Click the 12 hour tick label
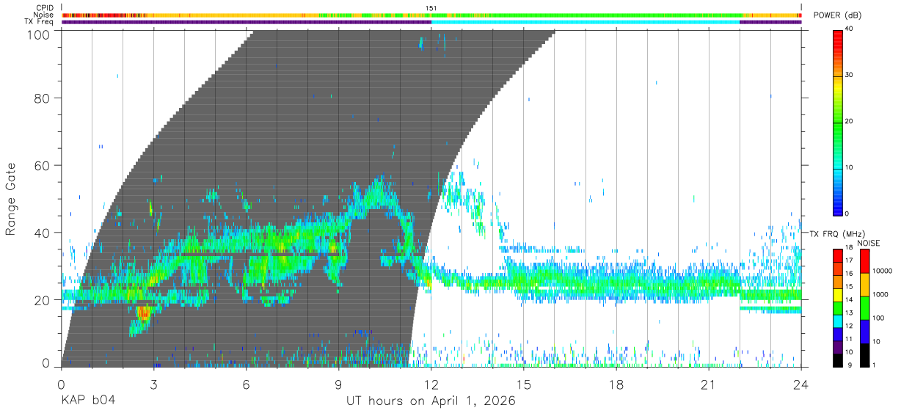Viewport: 901px width, 416px height. tap(431, 384)
